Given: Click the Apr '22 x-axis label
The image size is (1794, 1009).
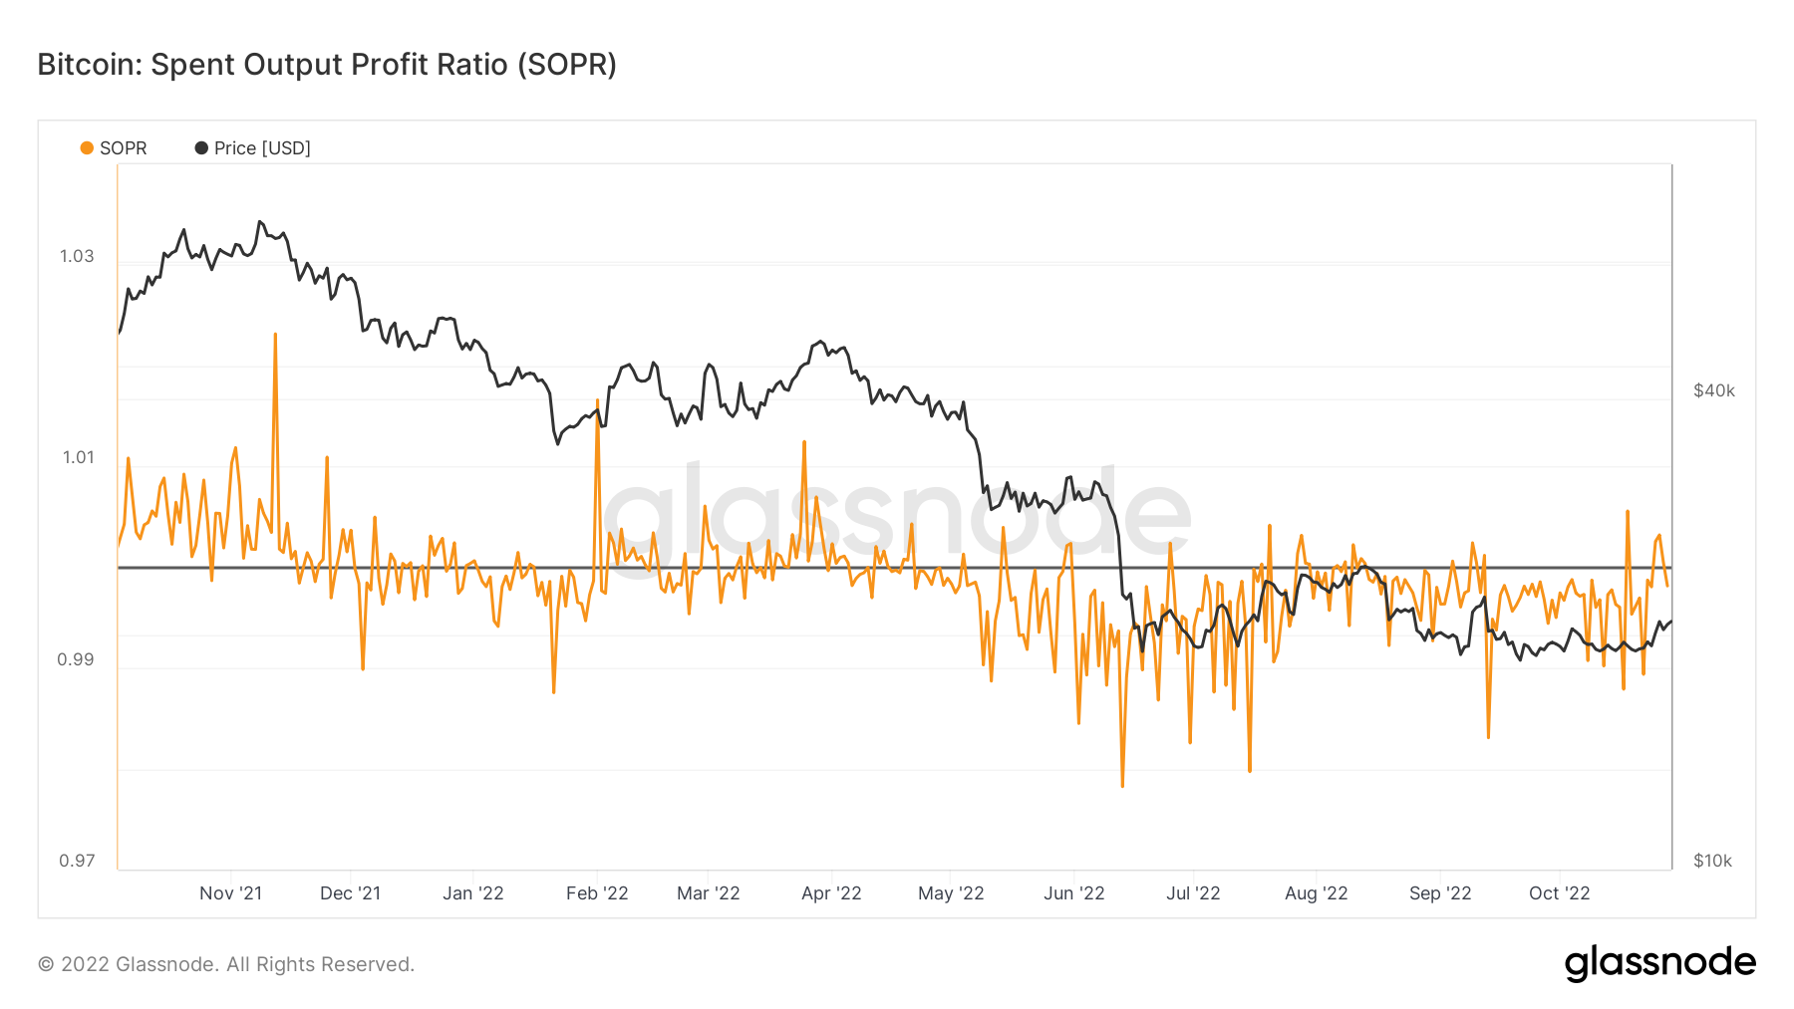Looking at the screenshot, I should [831, 893].
